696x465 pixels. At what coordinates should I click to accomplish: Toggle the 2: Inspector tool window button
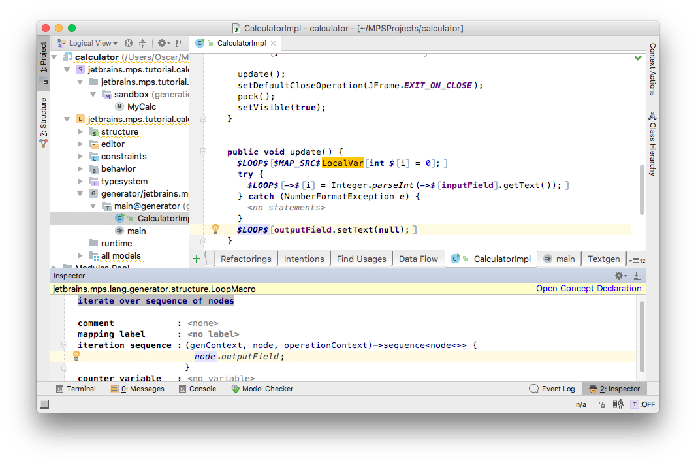(x=614, y=389)
